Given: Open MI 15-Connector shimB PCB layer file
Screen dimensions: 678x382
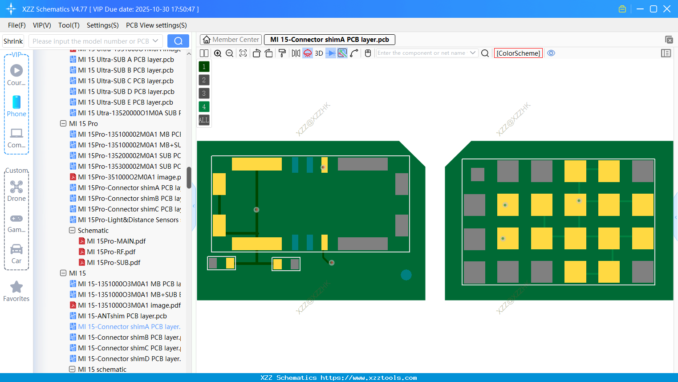Looking at the screenshot, I should click(129, 337).
